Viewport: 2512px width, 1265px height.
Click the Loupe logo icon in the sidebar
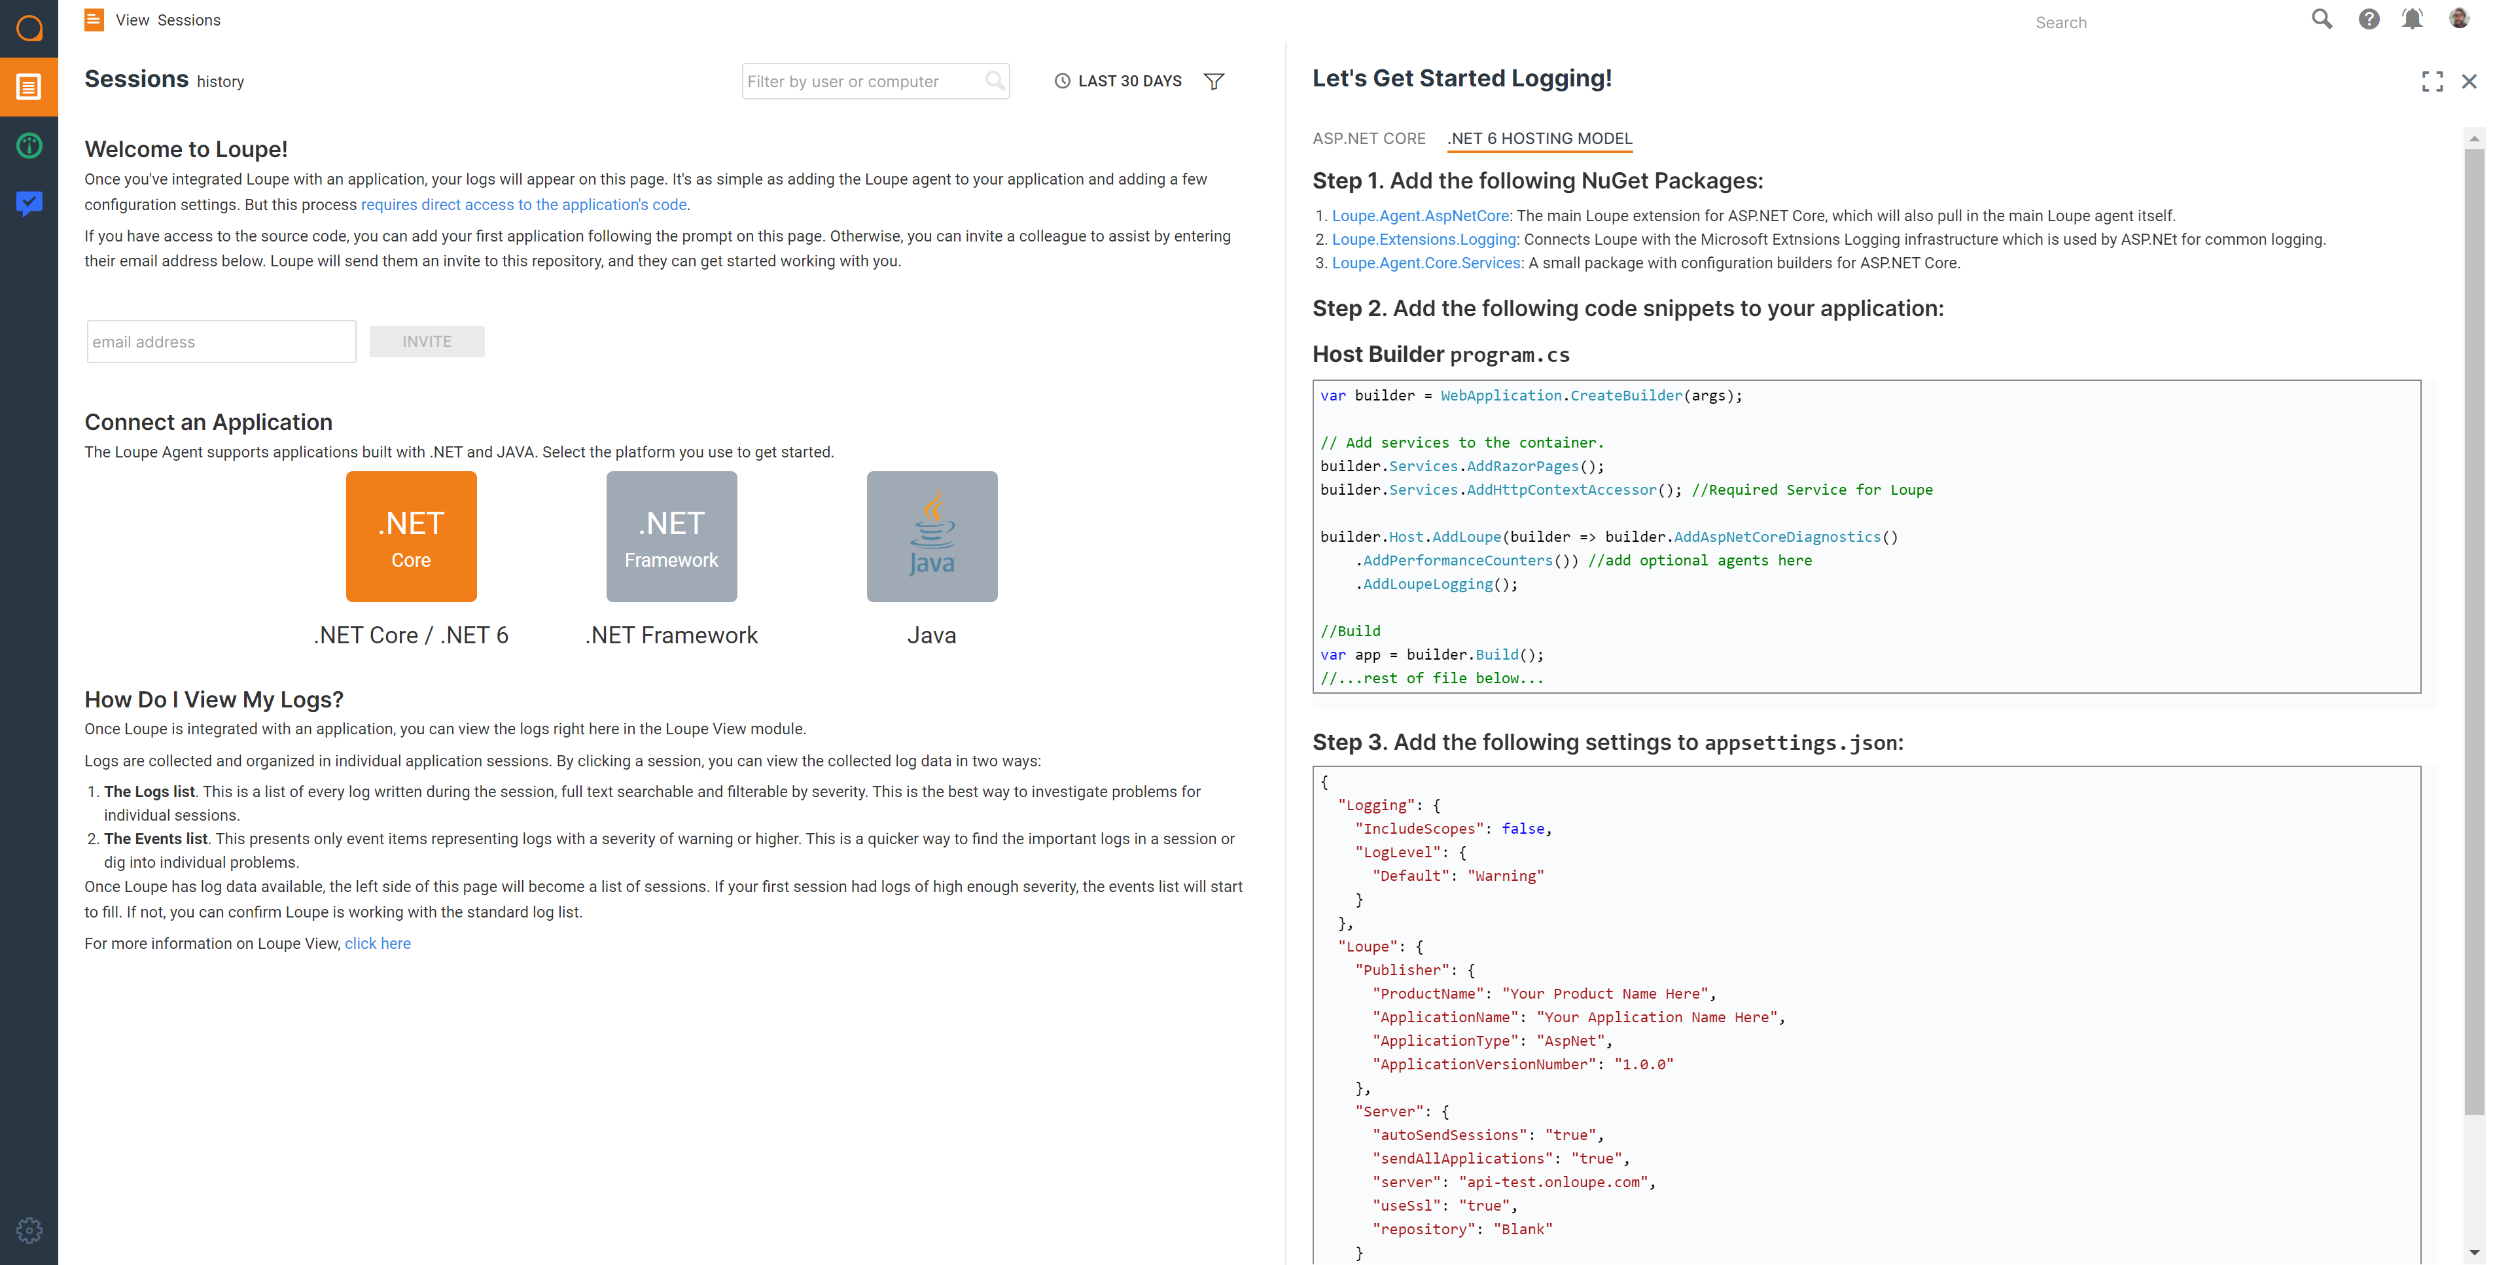(29, 27)
